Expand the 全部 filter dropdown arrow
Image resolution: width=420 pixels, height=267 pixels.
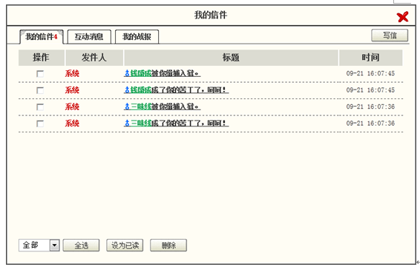[55, 245]
